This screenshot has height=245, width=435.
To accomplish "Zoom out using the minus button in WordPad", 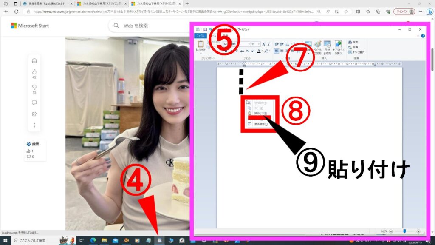I will click(x=391, y=231).
